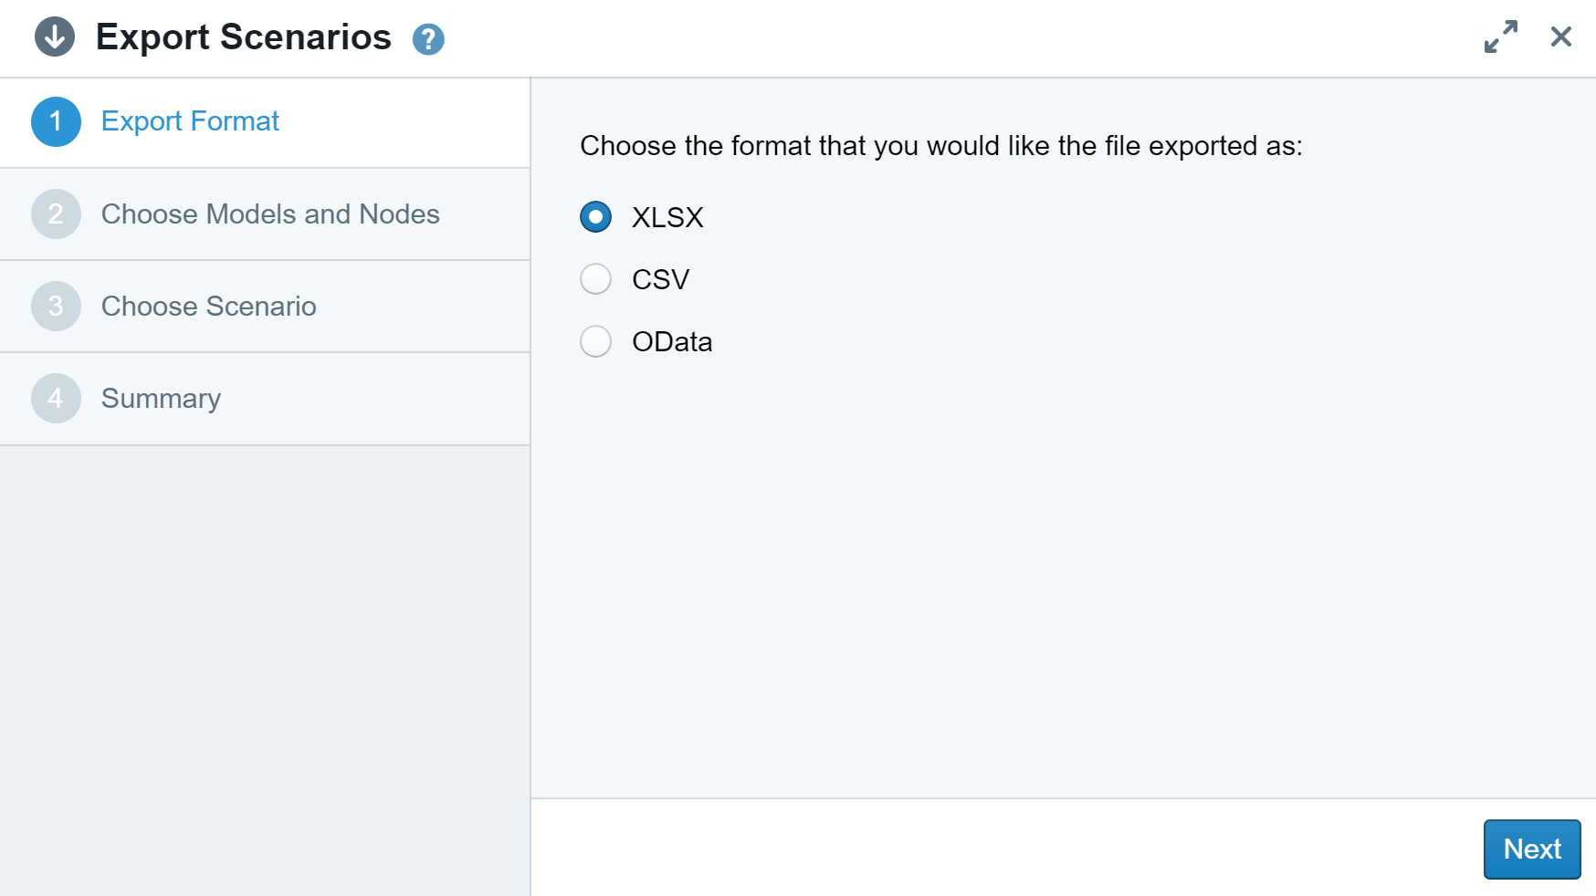1596x896 pixels.
Task: Click the CSV option label text
Action: [660, 279]
